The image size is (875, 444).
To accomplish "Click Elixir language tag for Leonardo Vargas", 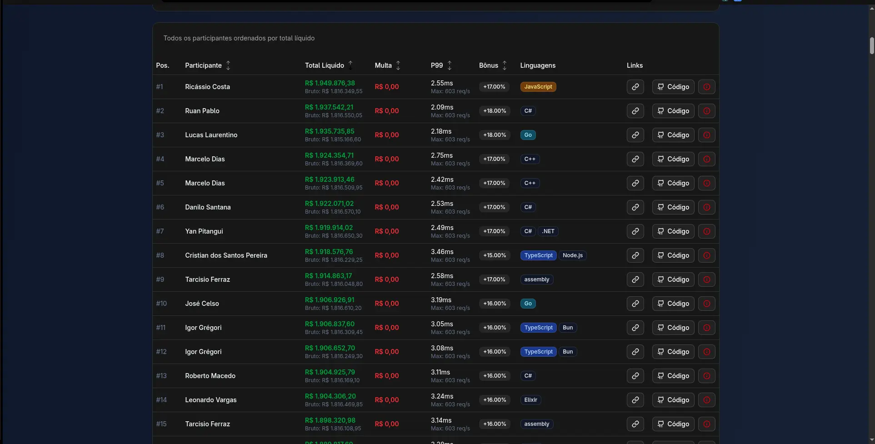I will 530,400.
